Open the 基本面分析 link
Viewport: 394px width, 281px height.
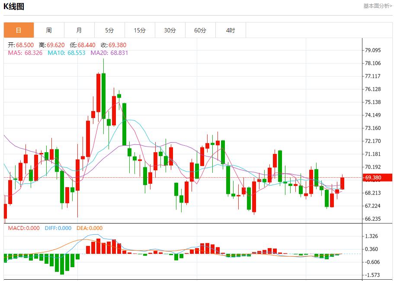[378, 6]
